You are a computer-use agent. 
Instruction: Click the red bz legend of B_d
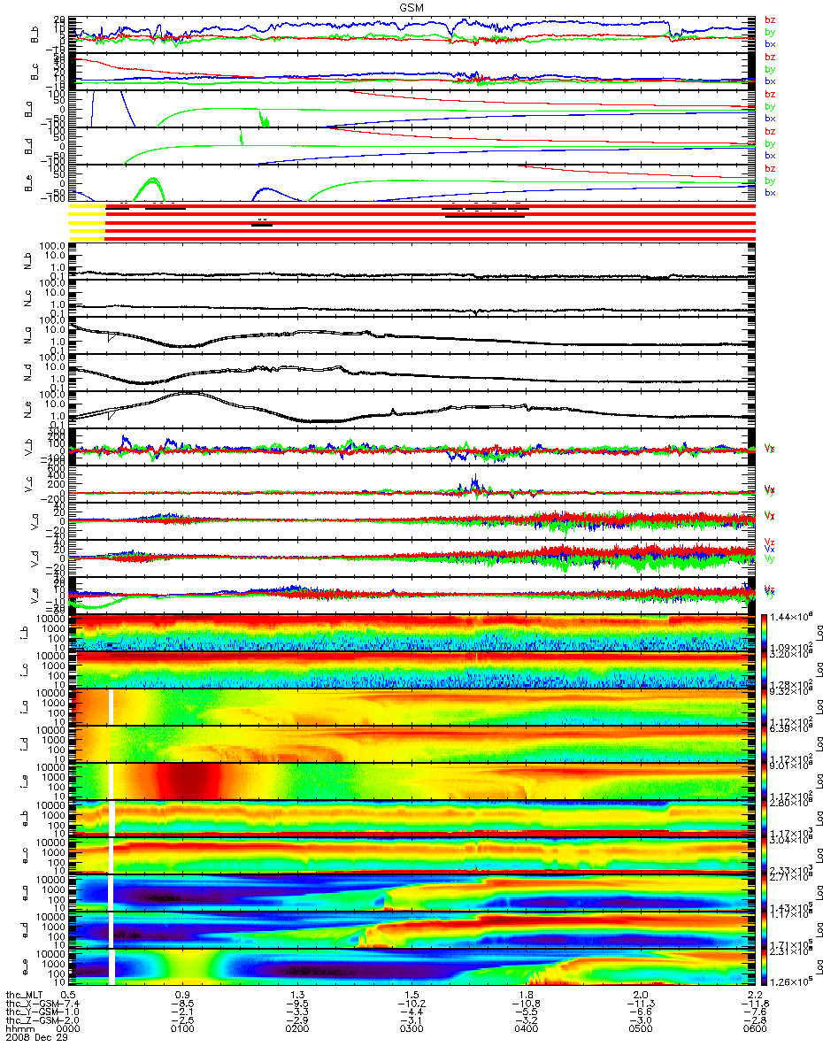(770, 131)
